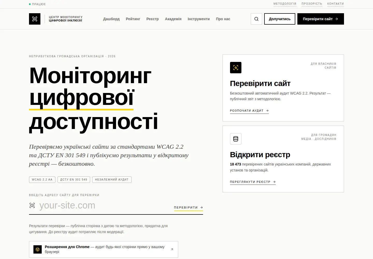
Task: Open search with the magnifier icon
Action: pos(256,19)
